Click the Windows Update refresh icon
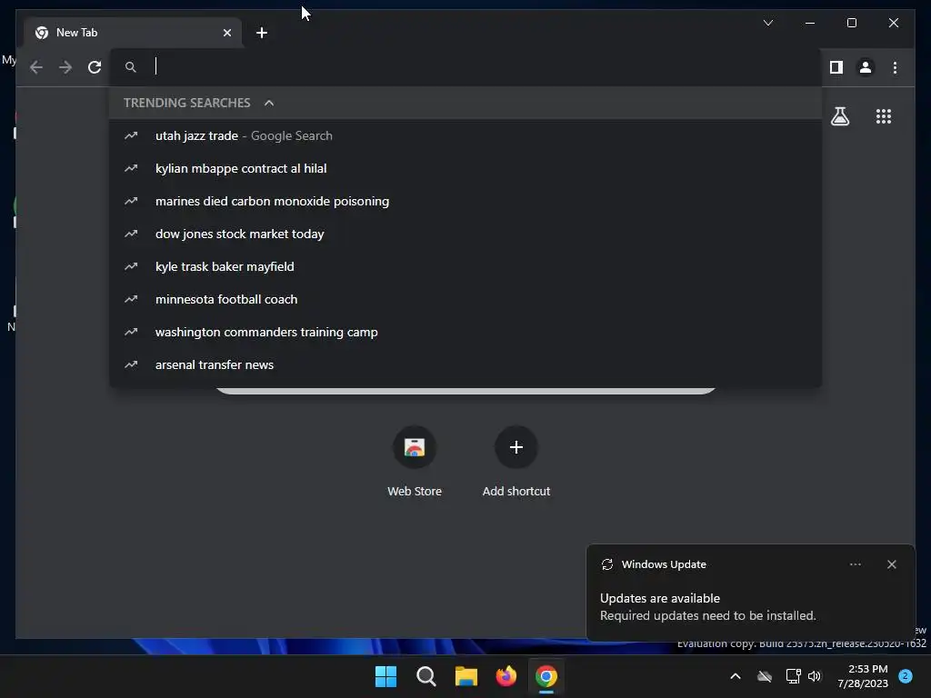931x698 pixels. click(x=606, y=564)
